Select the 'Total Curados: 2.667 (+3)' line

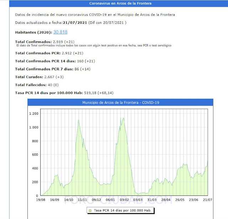pyautogui.click(x=39, y=77)
